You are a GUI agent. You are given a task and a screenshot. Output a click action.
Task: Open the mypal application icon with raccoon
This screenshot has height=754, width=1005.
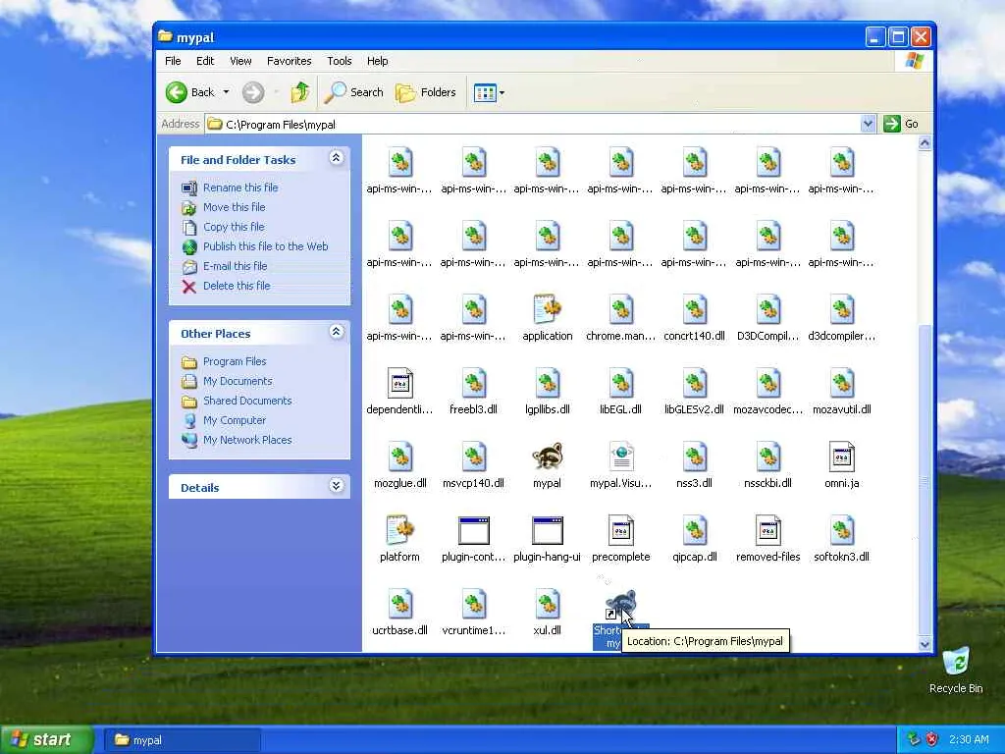[547, 457]
